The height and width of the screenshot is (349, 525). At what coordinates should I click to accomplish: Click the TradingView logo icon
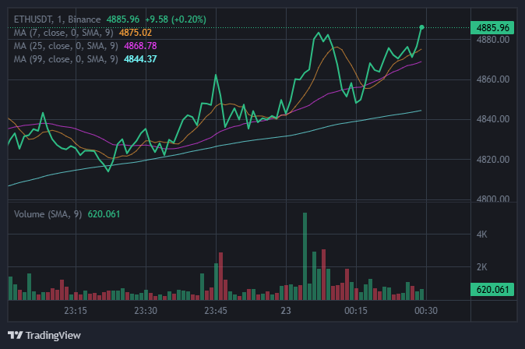[x=15, y=336]
